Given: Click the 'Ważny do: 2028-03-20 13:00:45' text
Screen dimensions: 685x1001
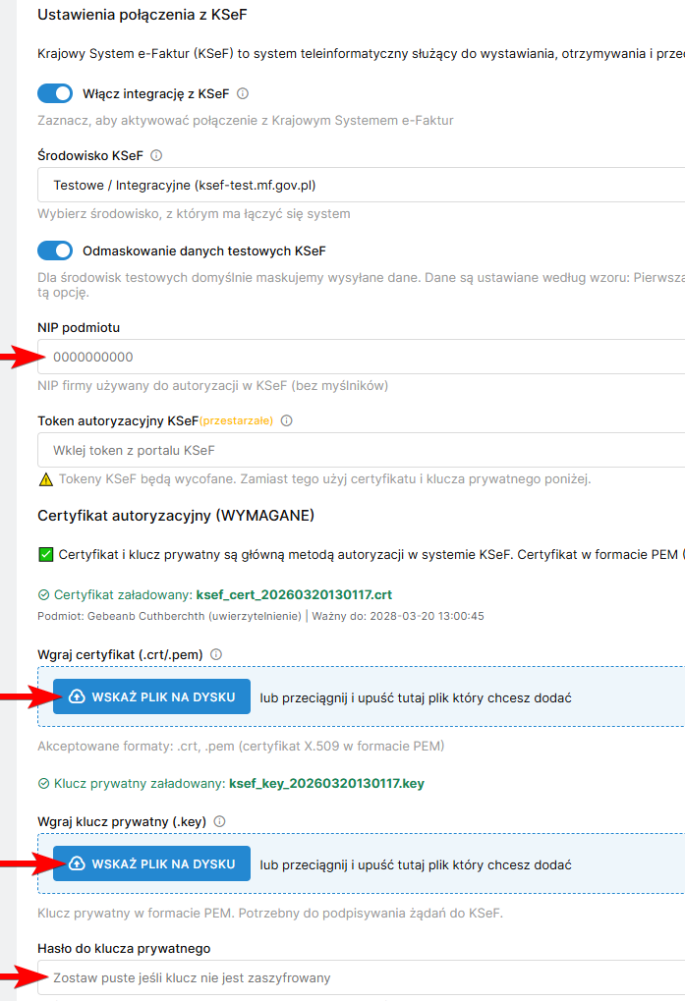Looking at the screenshot, I should (398, 616).
